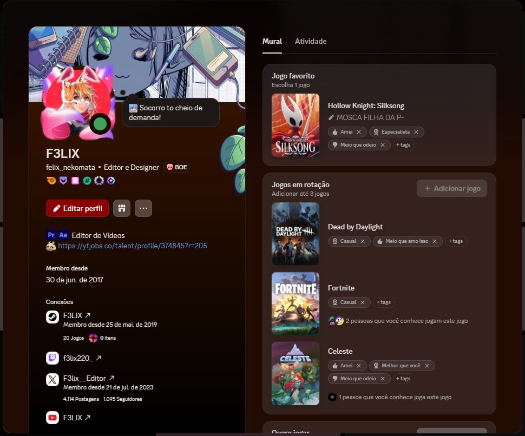Open the F3LIX YouTube channel link
Image resolution: width=525 pixels, height=436 pixels.
73,418
